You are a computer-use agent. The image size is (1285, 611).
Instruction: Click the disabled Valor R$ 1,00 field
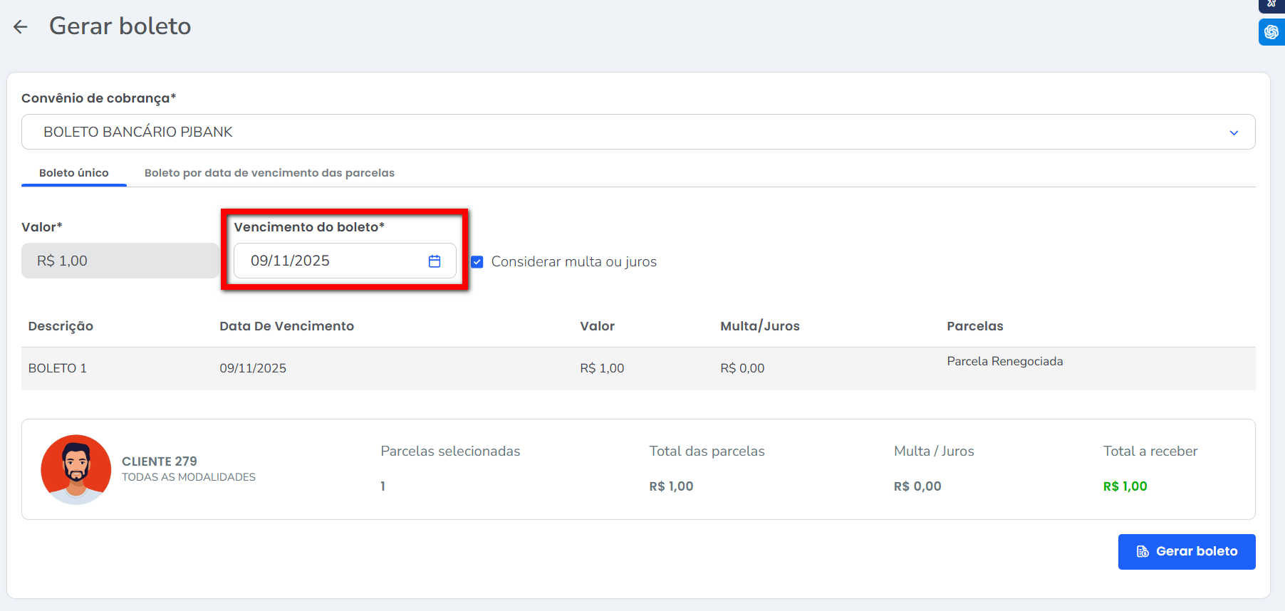[120, 261]
